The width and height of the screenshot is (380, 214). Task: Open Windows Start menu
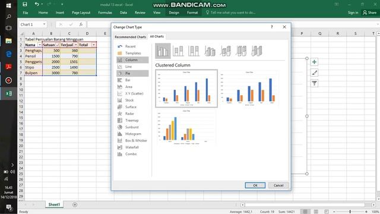click(x=8, y=5)
